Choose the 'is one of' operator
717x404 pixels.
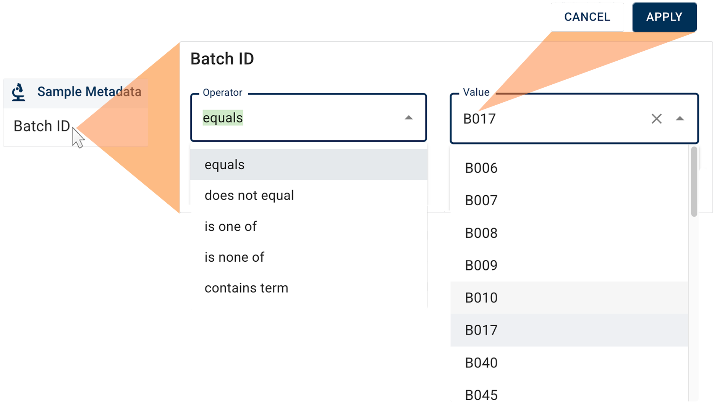pos(230,227)
